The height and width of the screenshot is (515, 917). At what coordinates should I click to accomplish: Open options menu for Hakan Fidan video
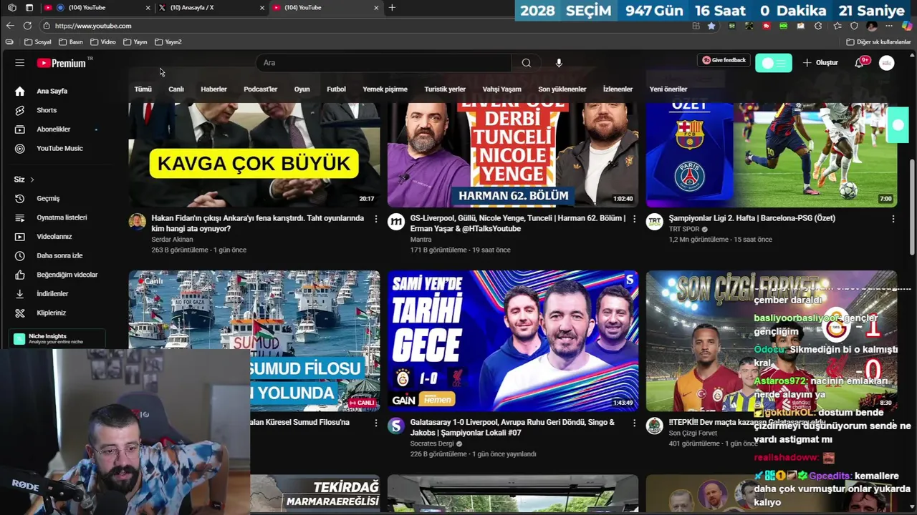coord(375,219)
